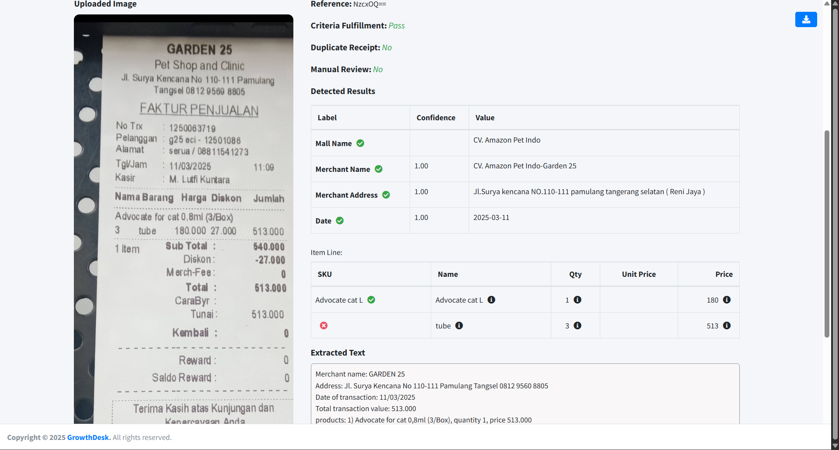Click the 'Date of transaction: 11/03/2025' line

(365, 397)
